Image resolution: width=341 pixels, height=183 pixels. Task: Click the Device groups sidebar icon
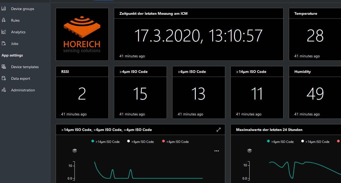click(x=4, y=9)
